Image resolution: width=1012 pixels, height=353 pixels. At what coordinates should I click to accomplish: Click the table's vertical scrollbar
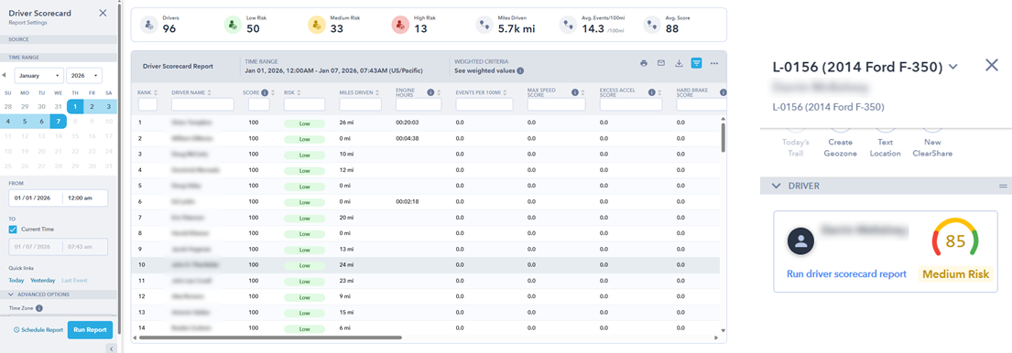click(724, 137)
